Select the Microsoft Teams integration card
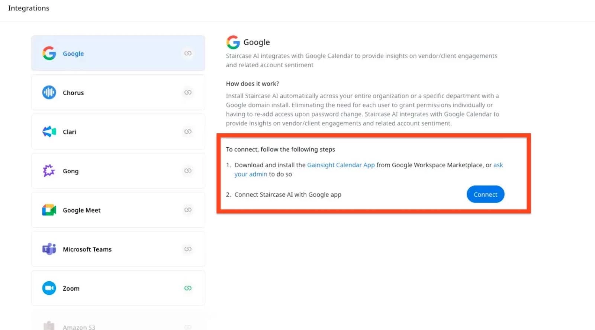The width and height of the screenshot is (595, 330). pos(118,249)
